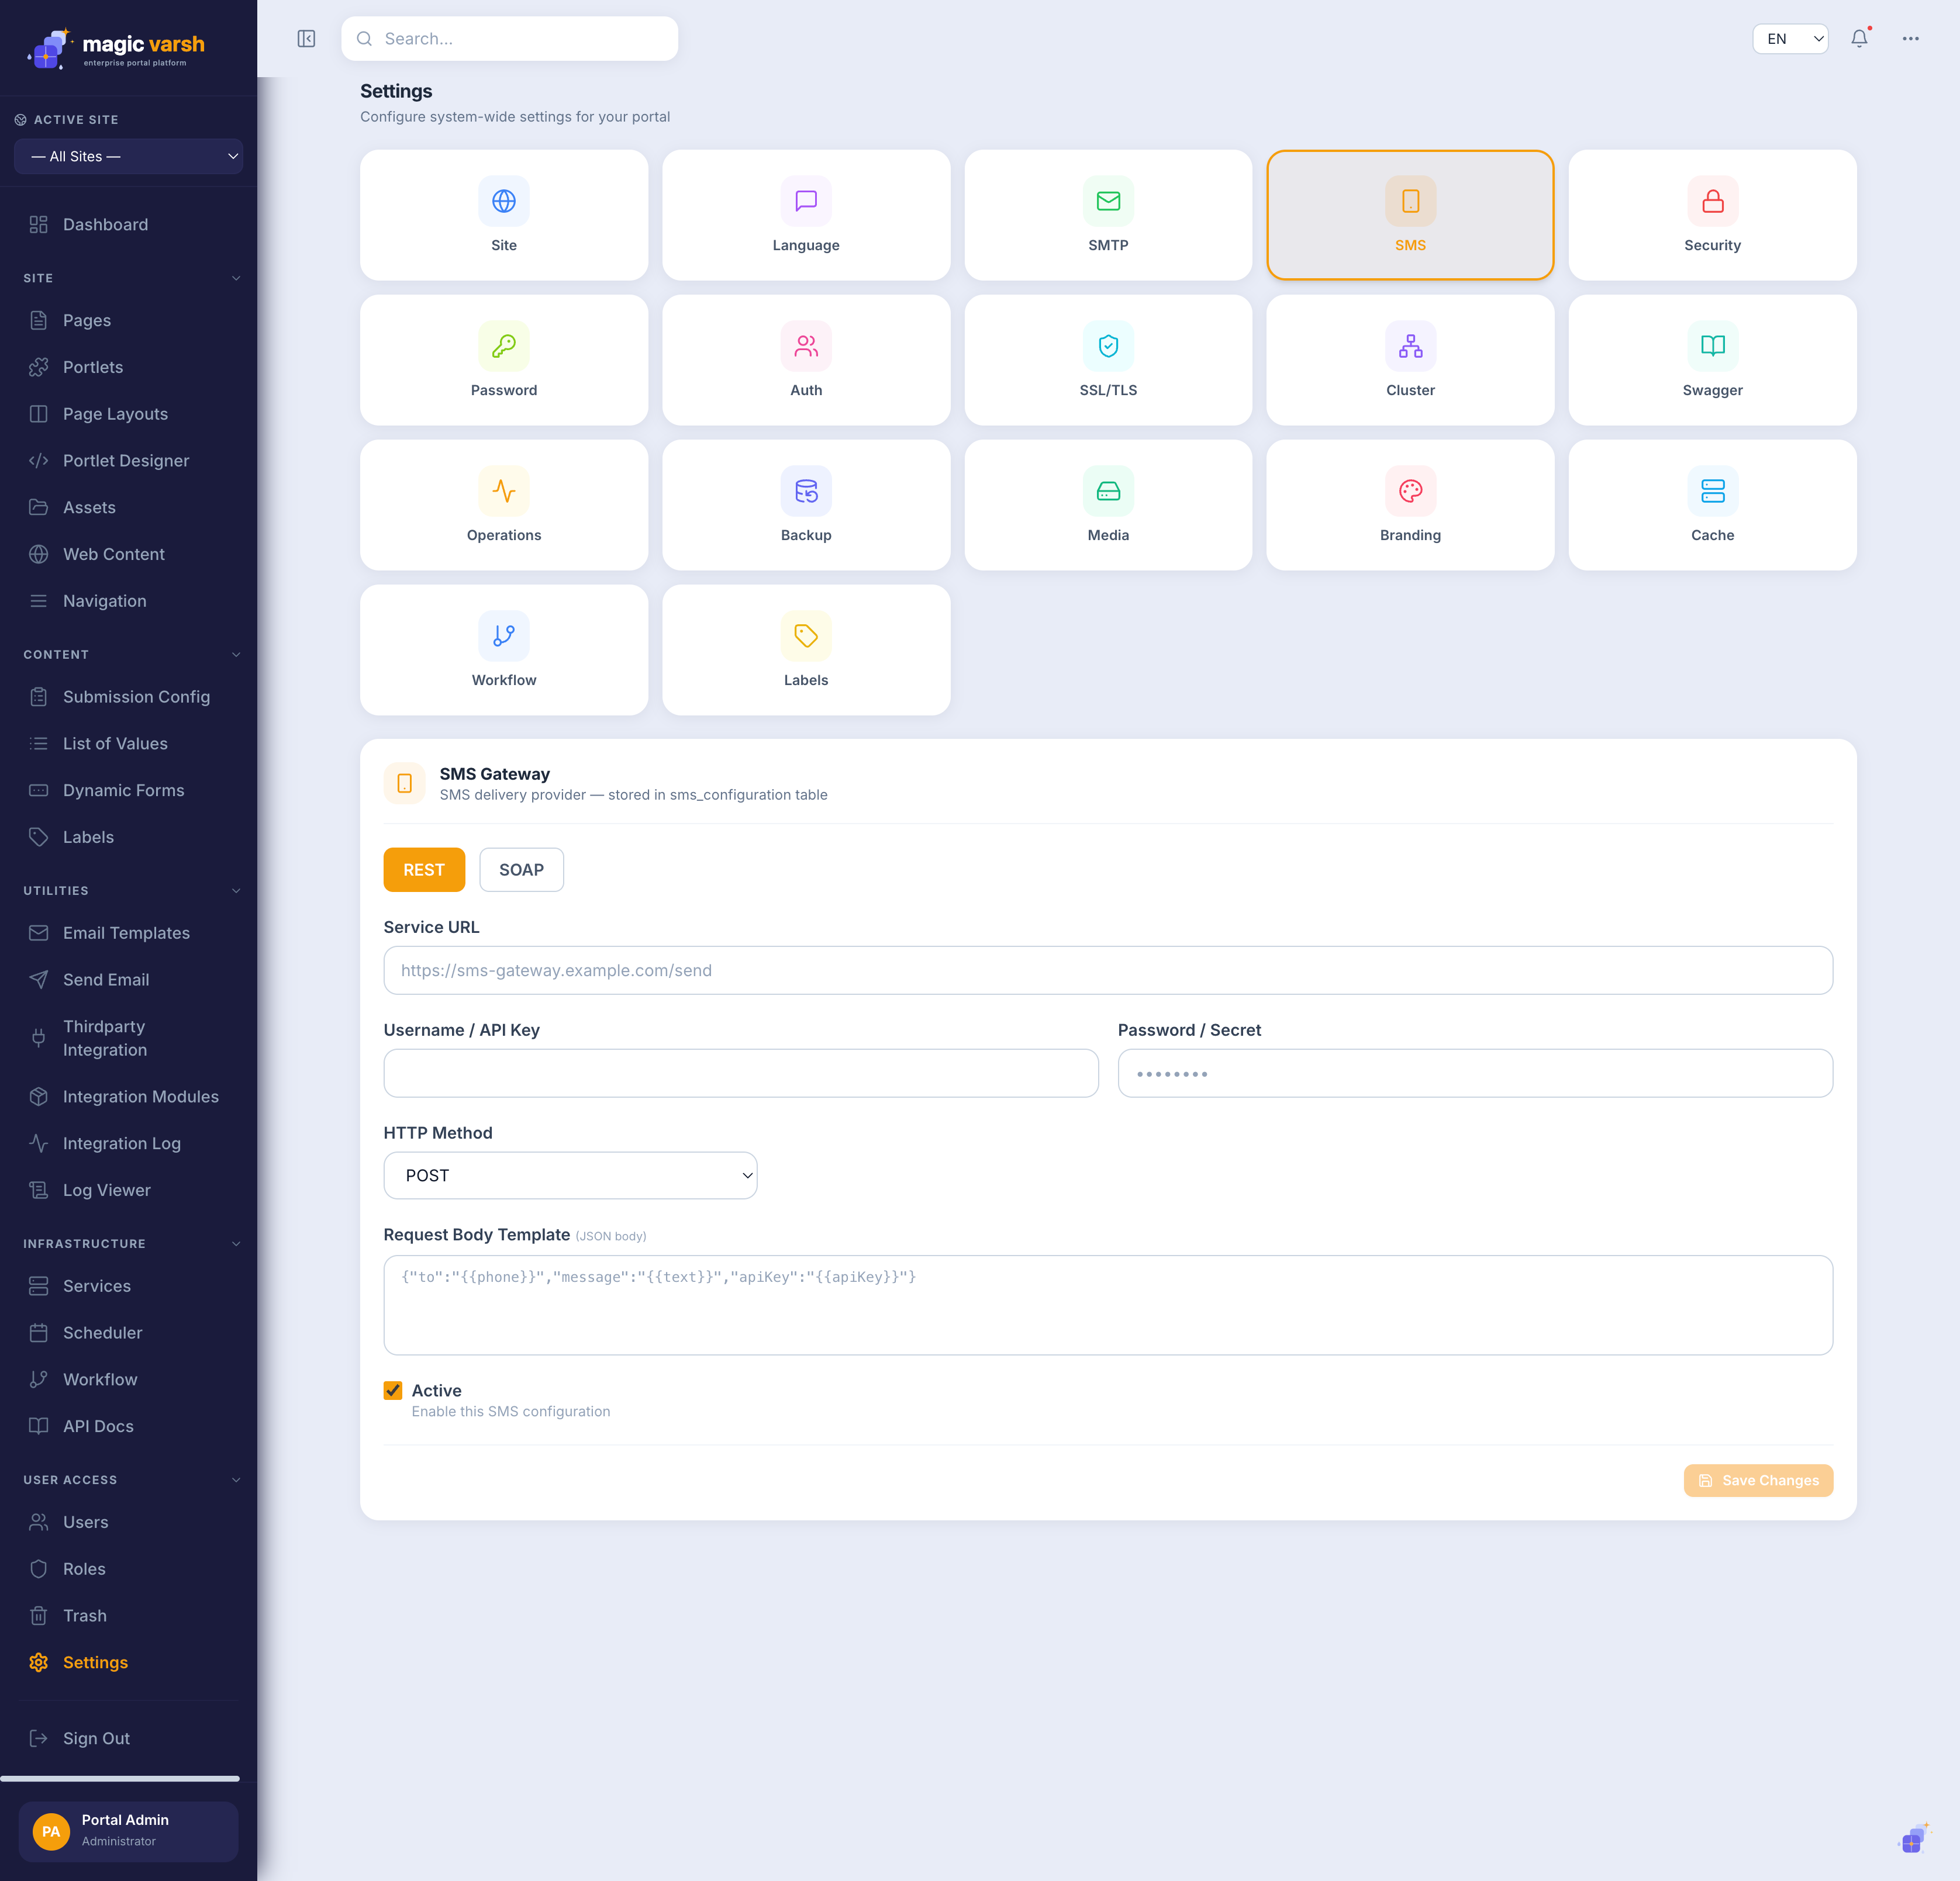Click the Service URL input field

click(1108, 970)
